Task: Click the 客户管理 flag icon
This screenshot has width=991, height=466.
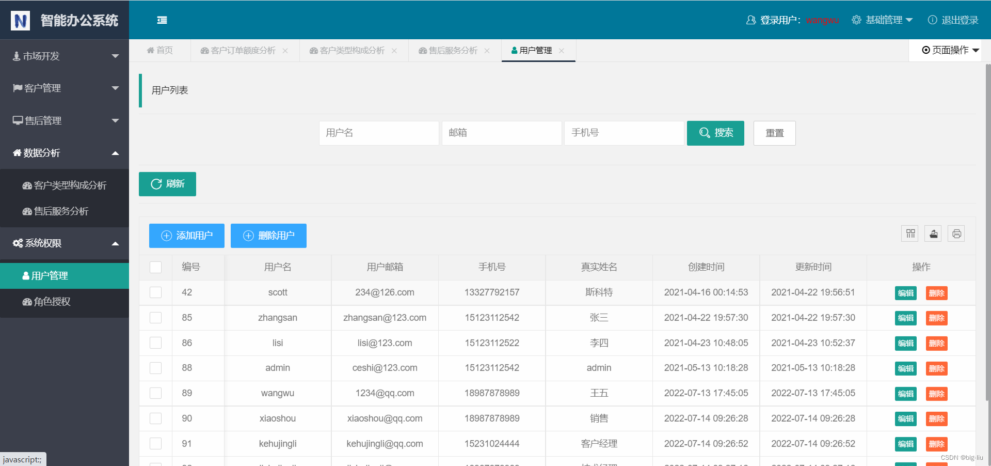Action: [x=18, y=88]
